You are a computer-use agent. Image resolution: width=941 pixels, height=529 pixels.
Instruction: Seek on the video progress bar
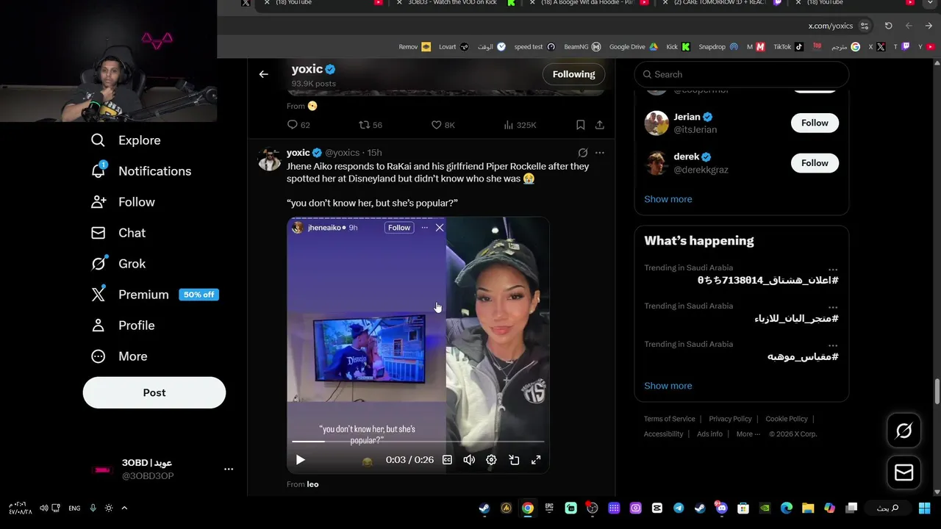click(x=418, y=442)
